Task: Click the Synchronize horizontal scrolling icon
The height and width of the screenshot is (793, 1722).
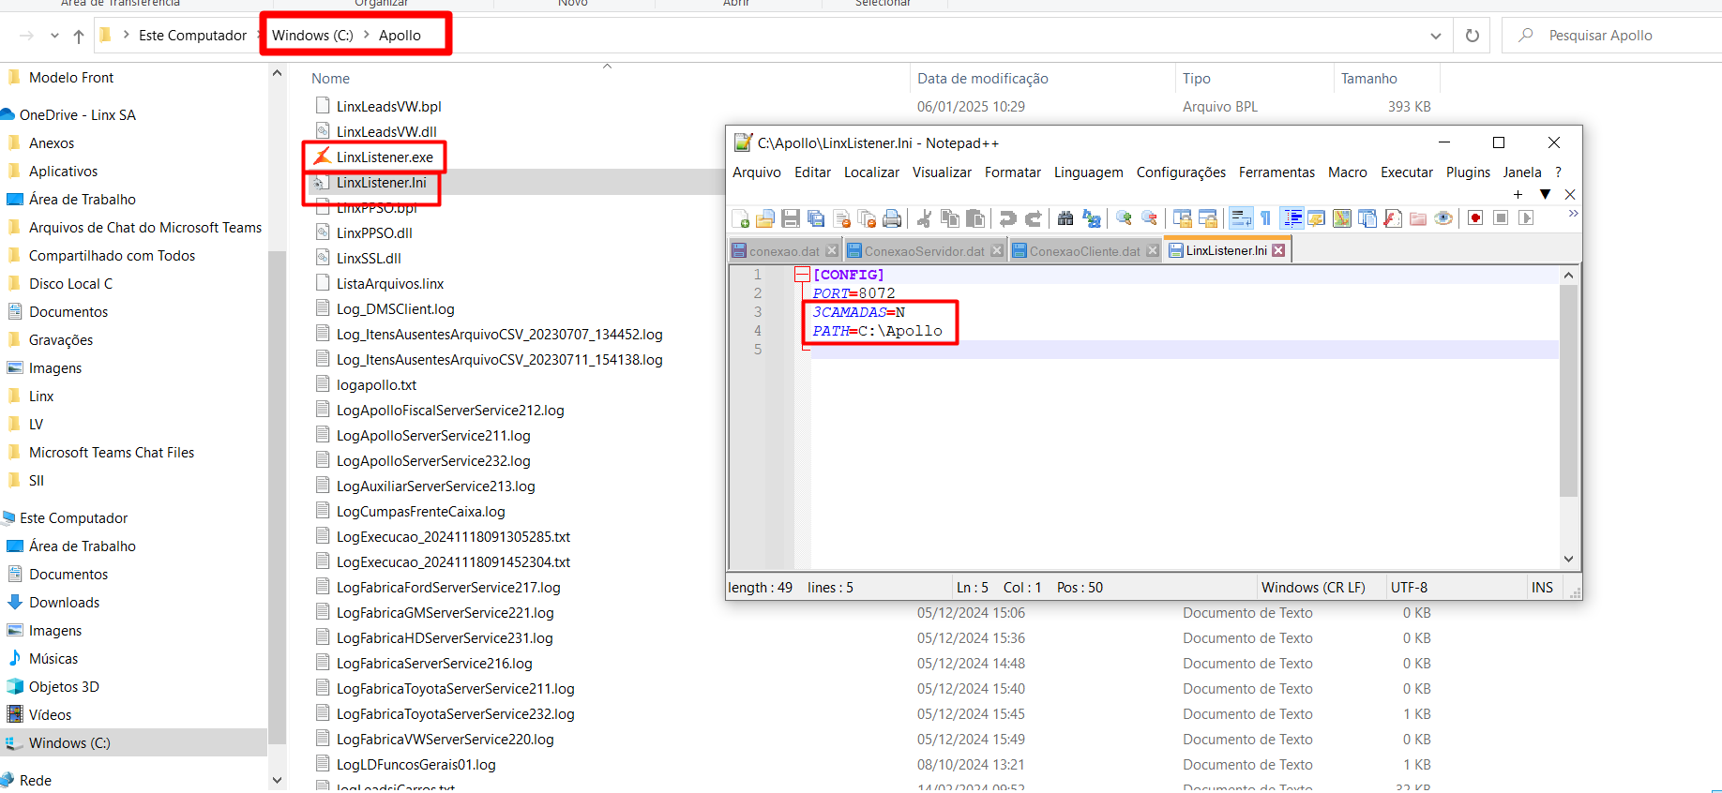Action: (x=1208, y=218)
